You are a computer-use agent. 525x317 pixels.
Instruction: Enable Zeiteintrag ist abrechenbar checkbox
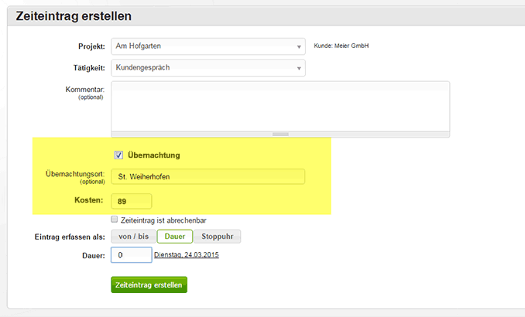tap(114, 220)
